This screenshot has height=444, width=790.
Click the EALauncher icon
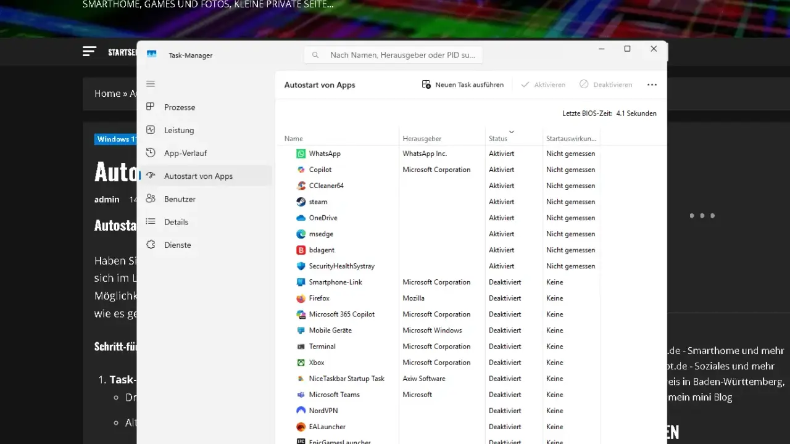301,427
